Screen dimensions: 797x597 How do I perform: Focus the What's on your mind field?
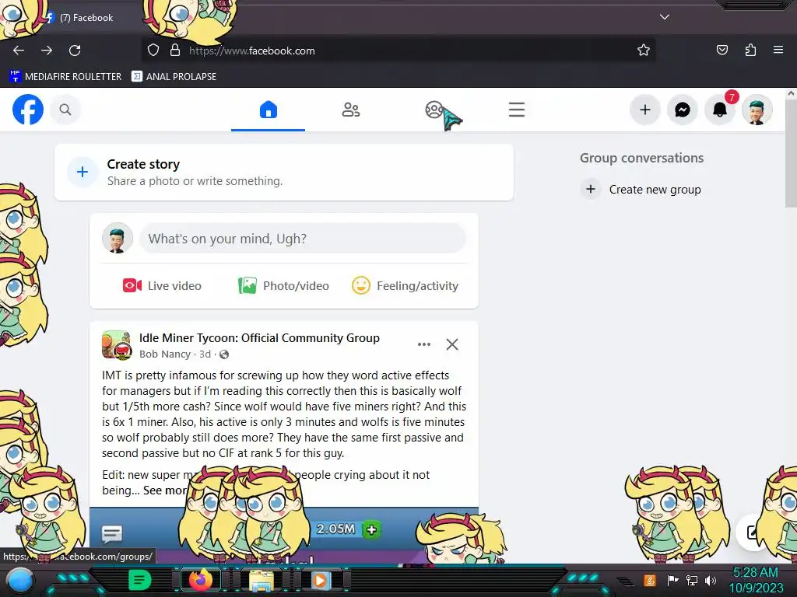303,239
